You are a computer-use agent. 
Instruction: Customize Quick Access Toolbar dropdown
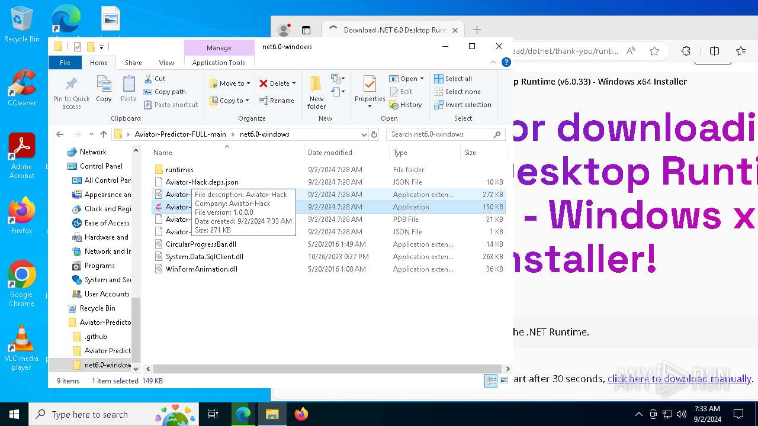pyautogui.click(x=101, y=47)
